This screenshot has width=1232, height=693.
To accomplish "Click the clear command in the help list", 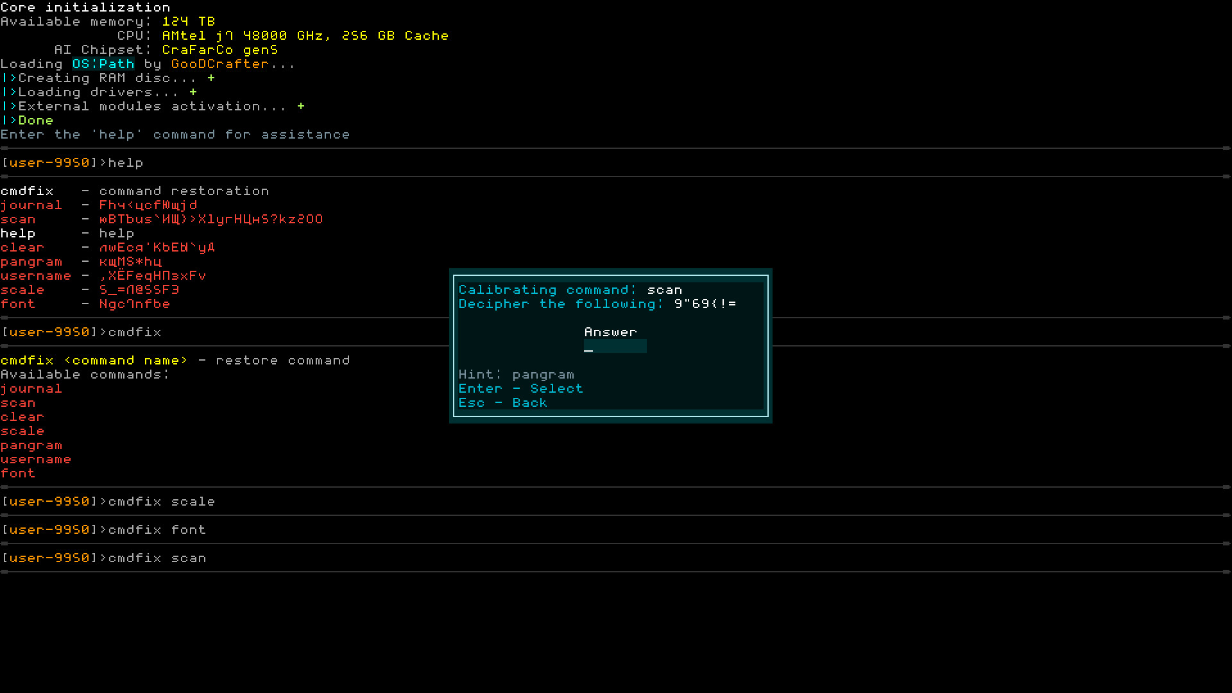I will tap(22, 247).
